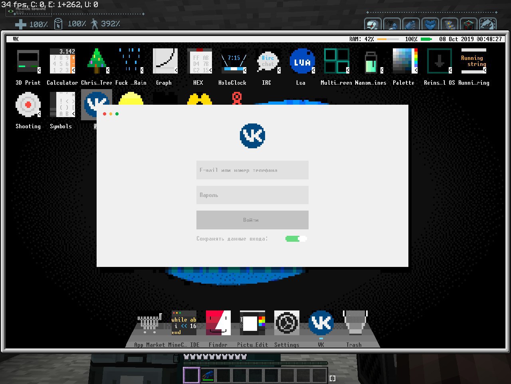
Task: Select first Minecraft hotbar slot
Action: [191, 376]
